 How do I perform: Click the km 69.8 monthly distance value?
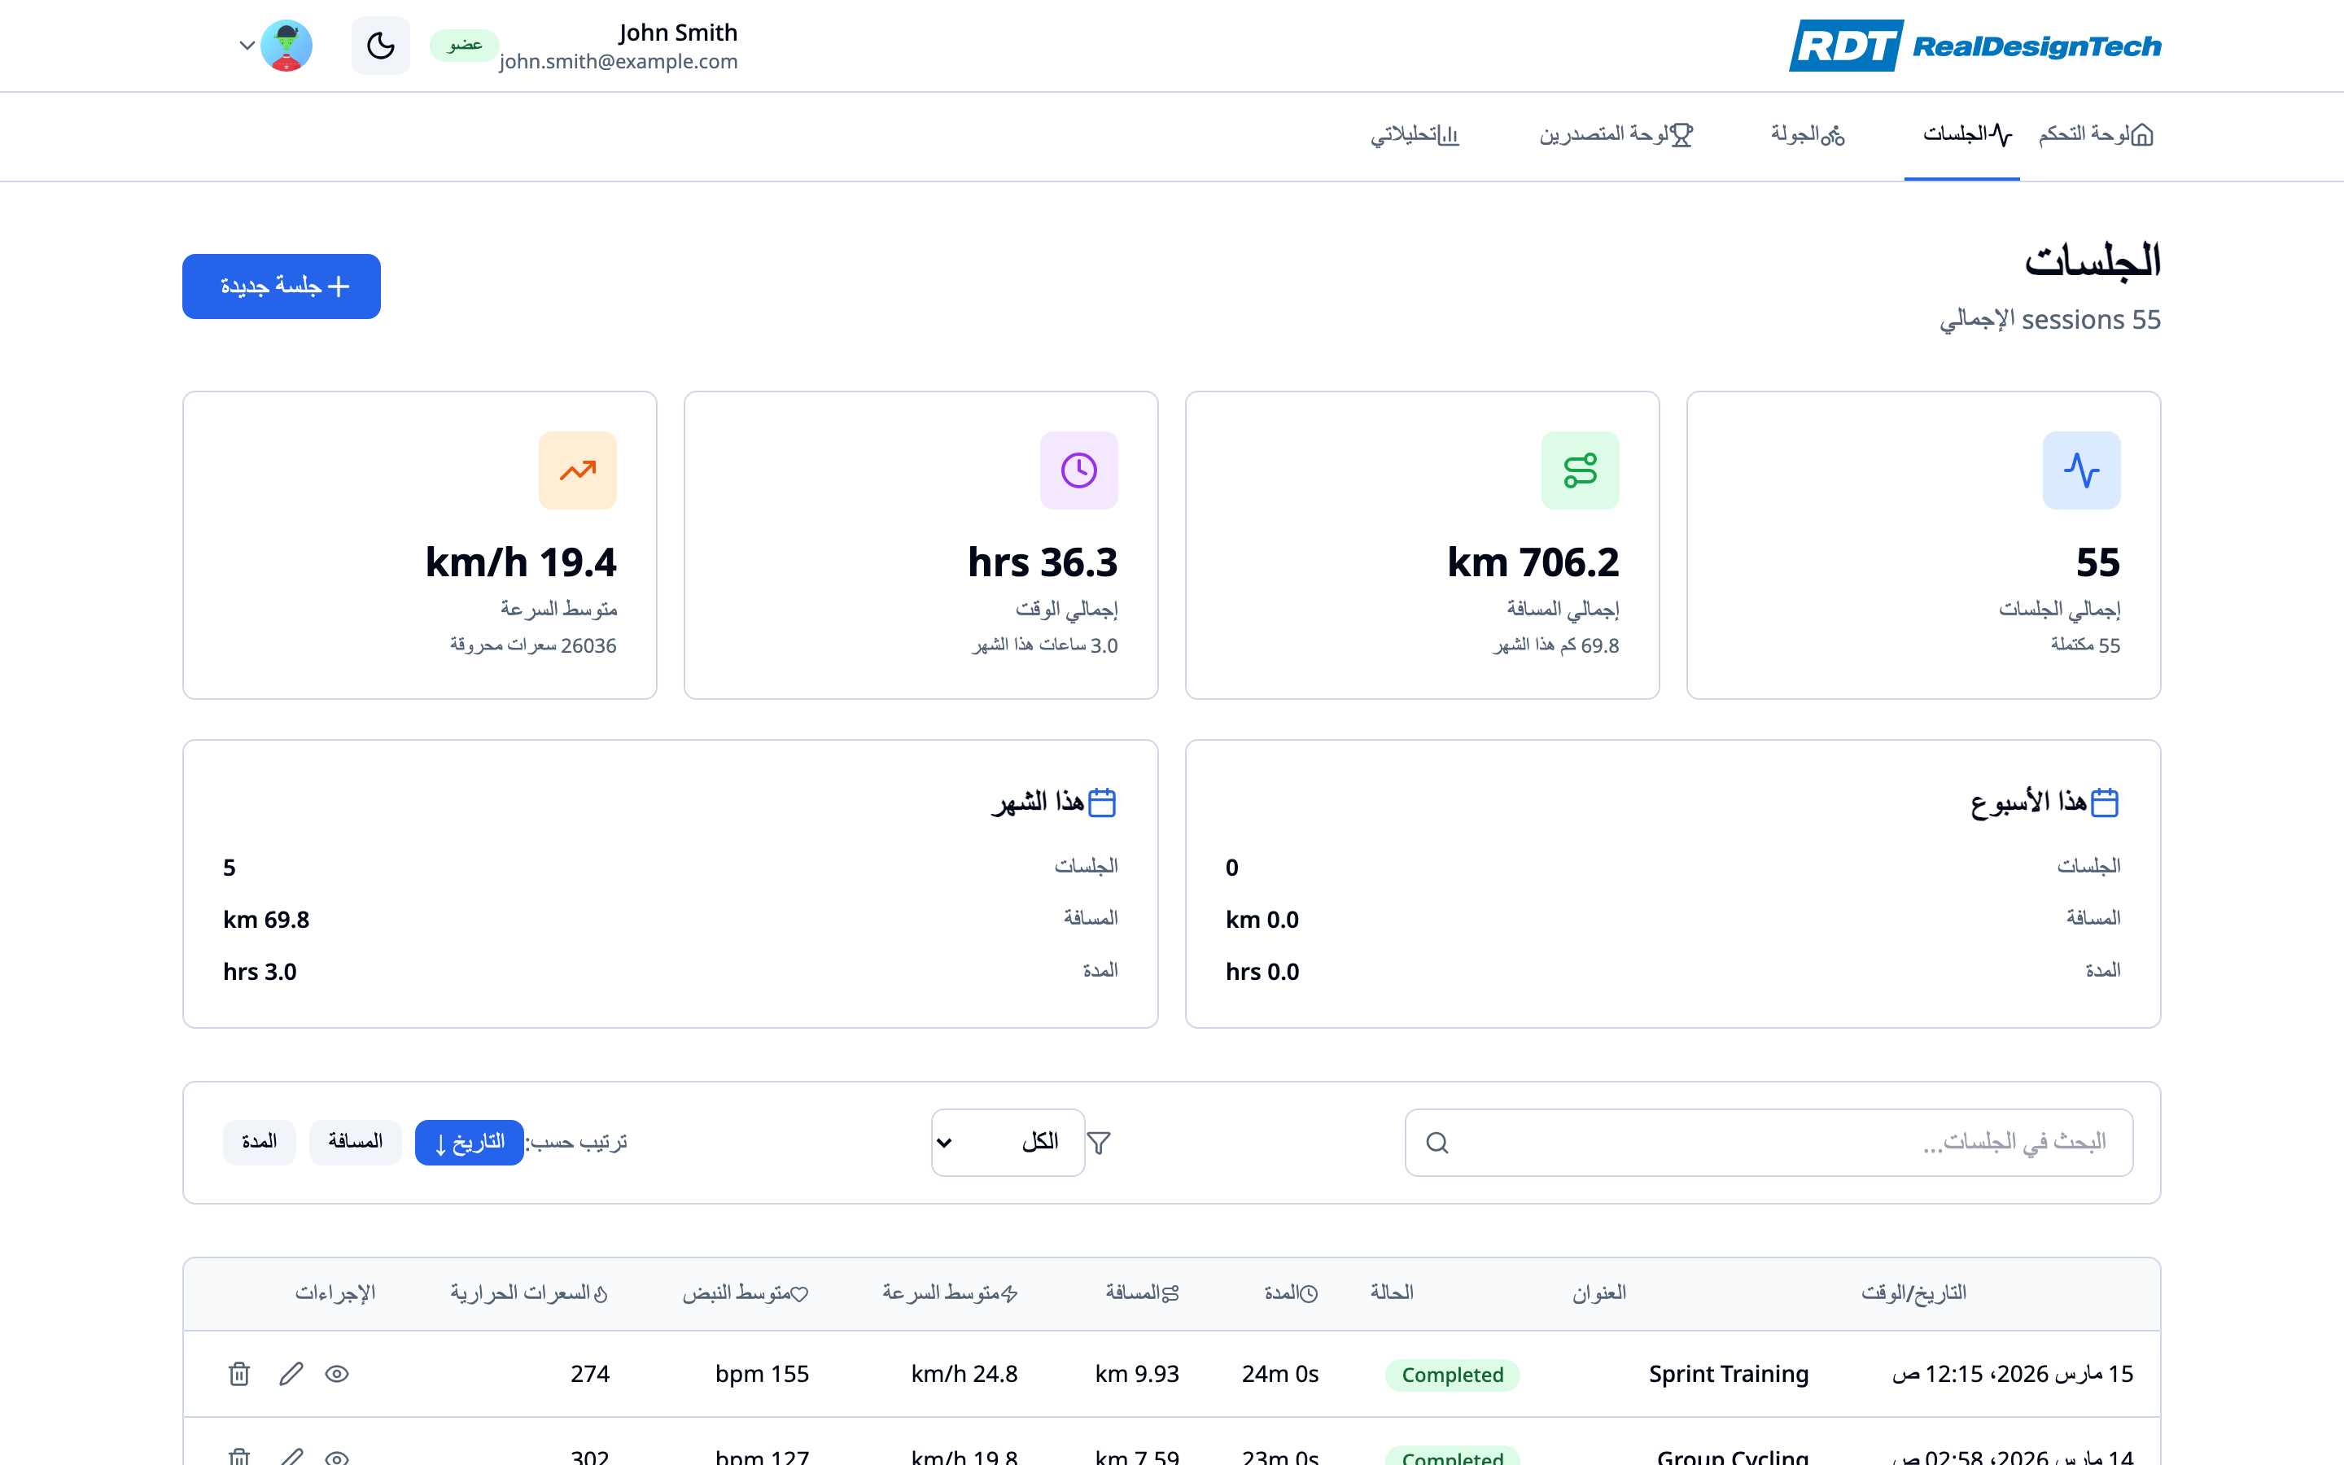266,920
